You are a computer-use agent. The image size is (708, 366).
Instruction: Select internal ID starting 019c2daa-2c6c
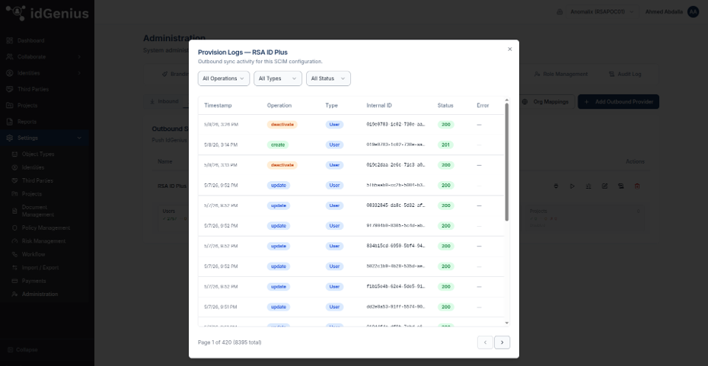(x=396, y=165)
